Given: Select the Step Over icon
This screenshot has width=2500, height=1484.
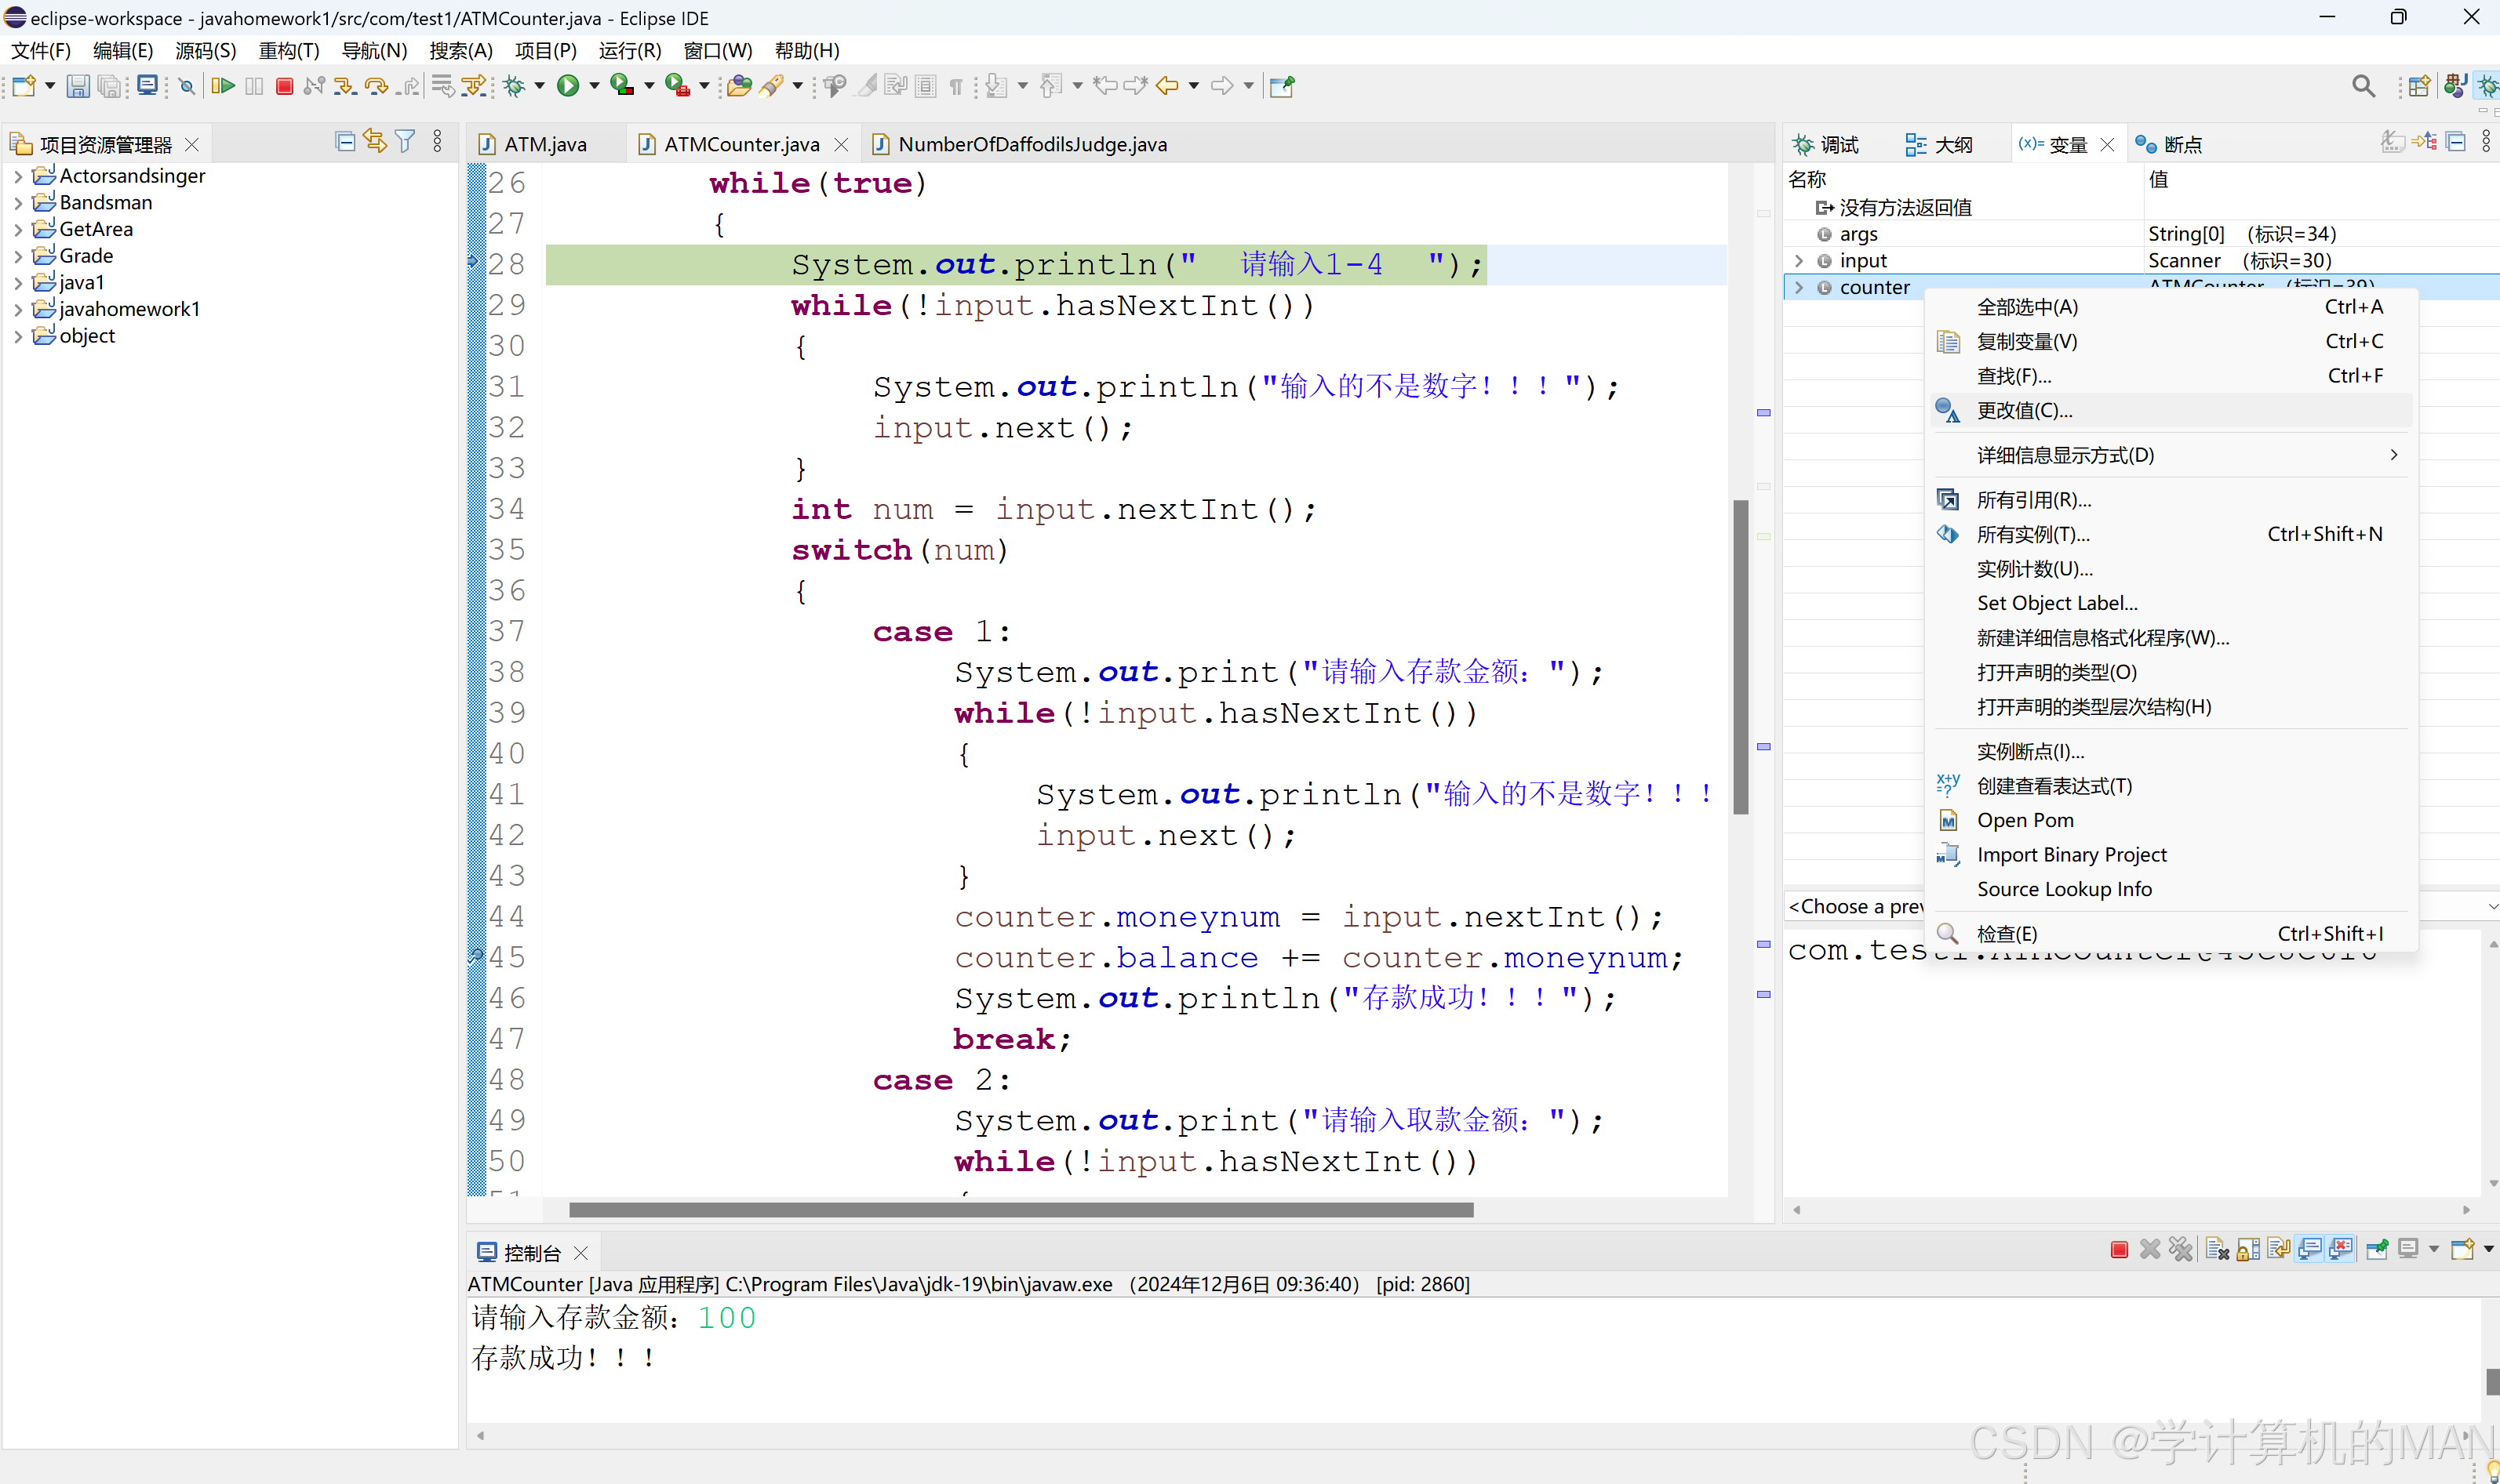Looking at the screenshot, I should [377, 86].
